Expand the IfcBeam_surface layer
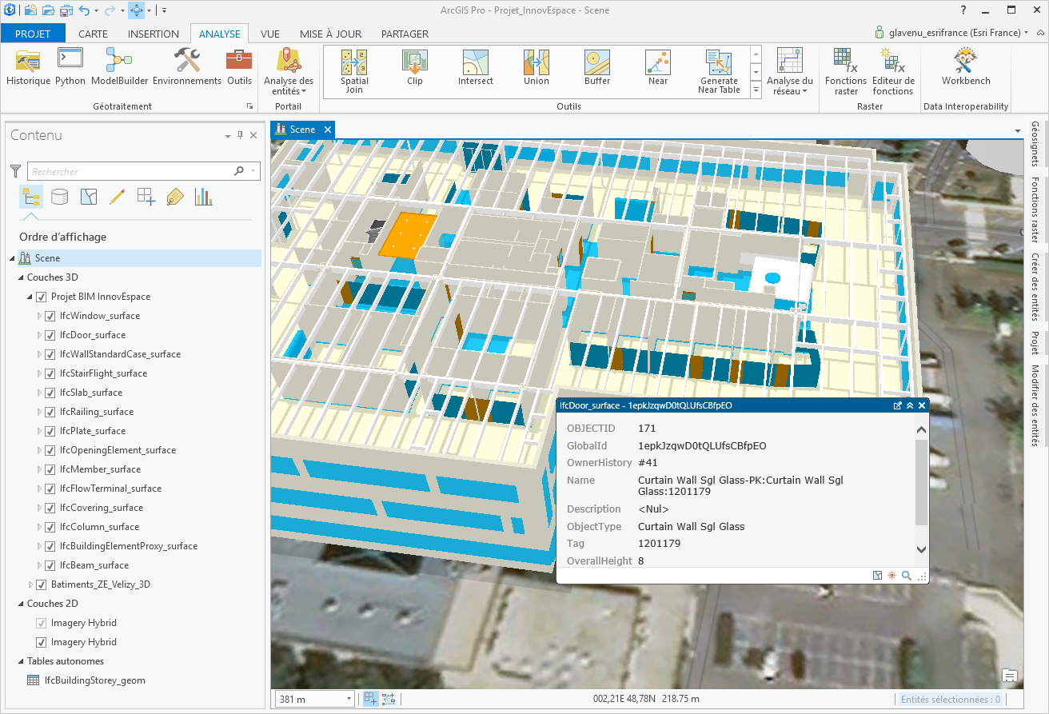Screen dimensions: 1049x714 [x=39, y=565]
